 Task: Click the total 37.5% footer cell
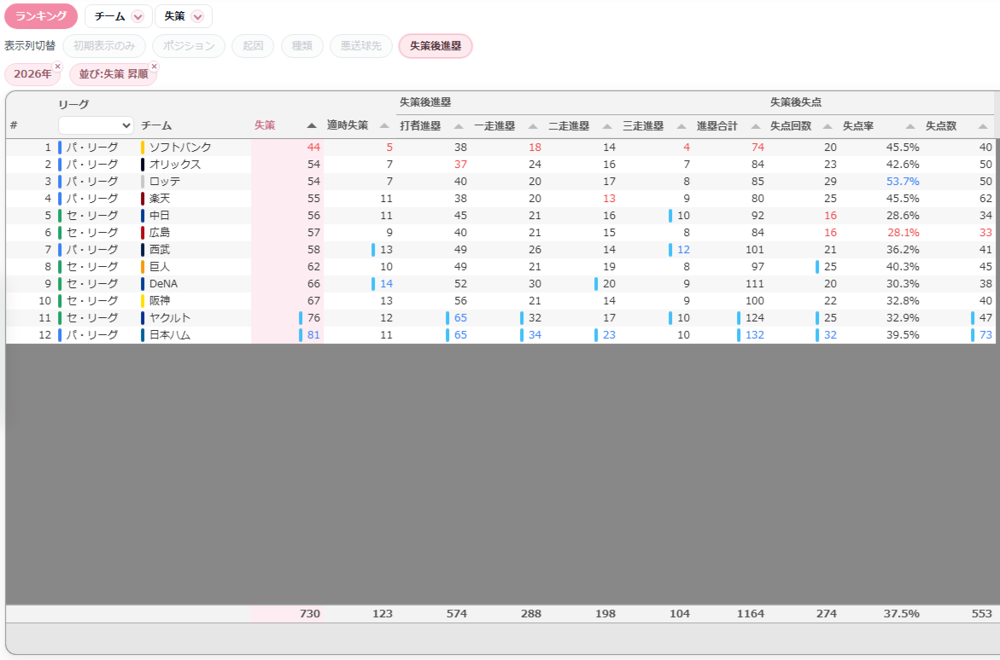click(901, 613)
